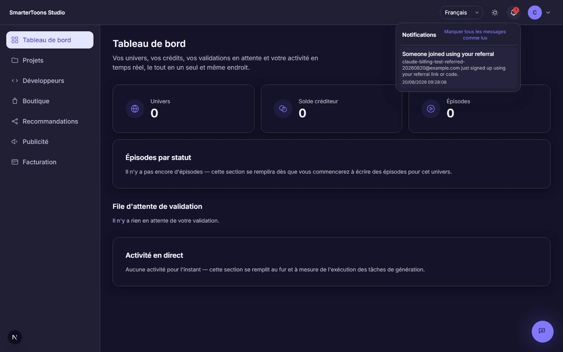Click the coins icon in Solde créditeur card
Image resolution: width=563 pixels, height=352 pixels.
tap(283, 109)
